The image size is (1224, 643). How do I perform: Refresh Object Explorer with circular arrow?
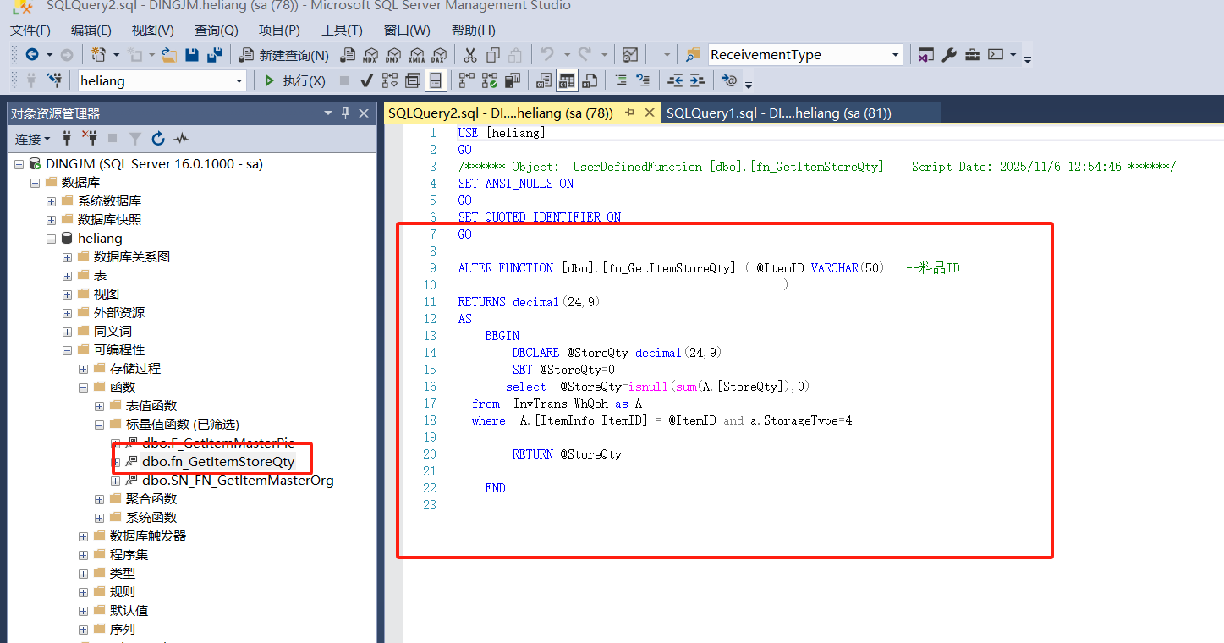pyautogui.click(x=158, y=138)
